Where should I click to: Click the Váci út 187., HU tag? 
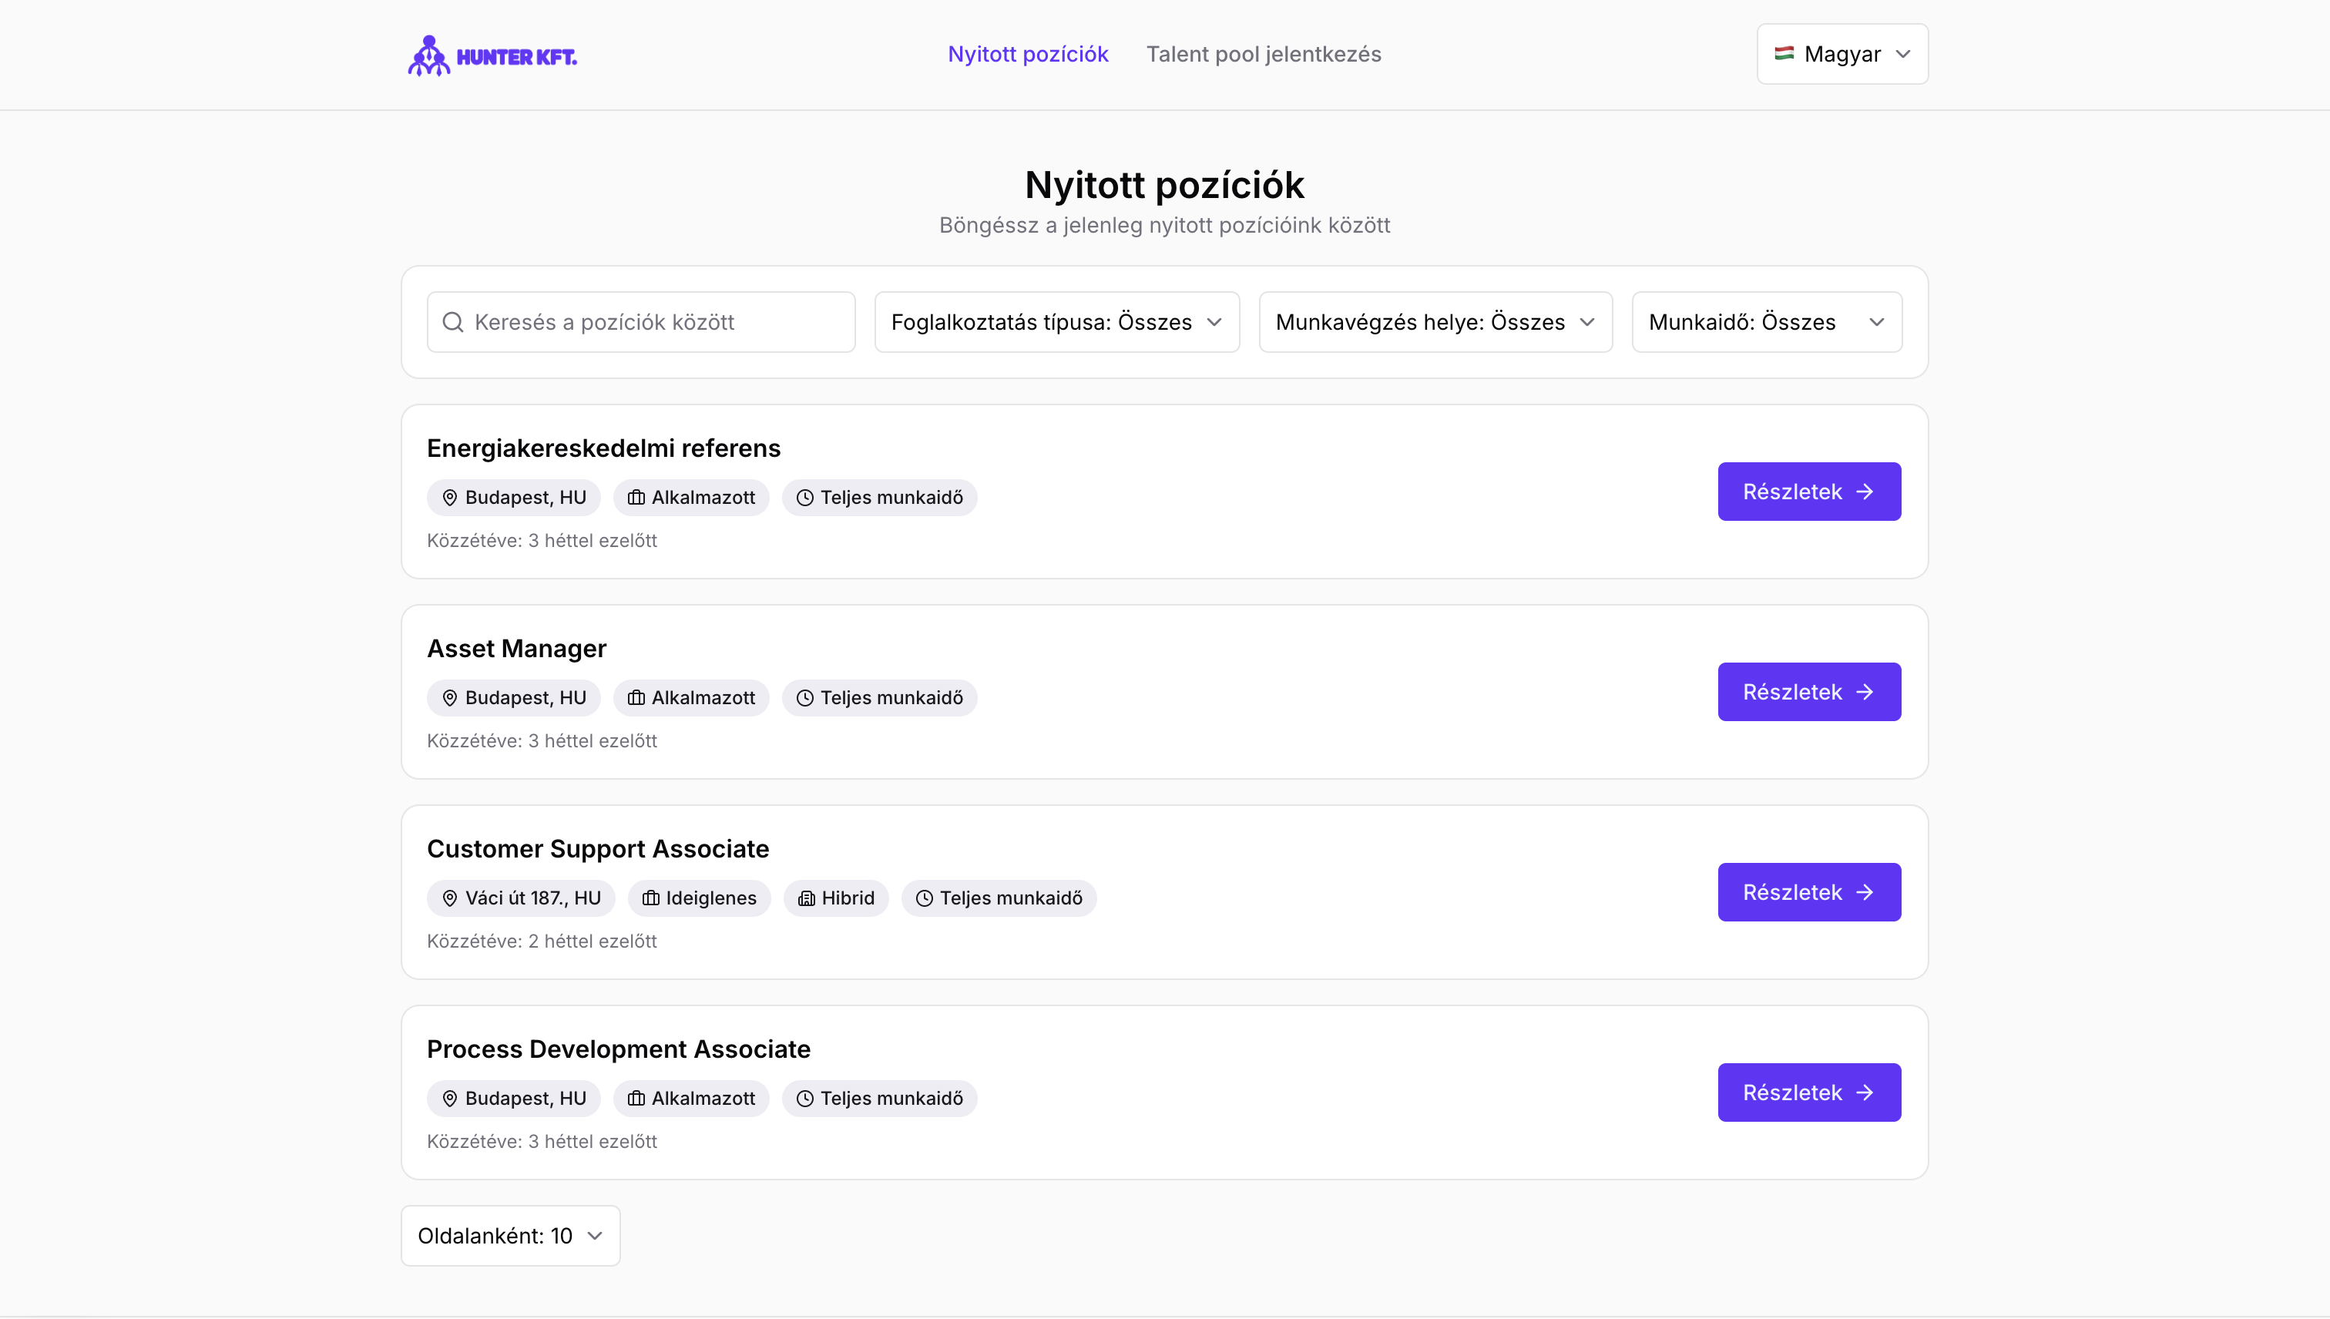[x=521, y=898]
